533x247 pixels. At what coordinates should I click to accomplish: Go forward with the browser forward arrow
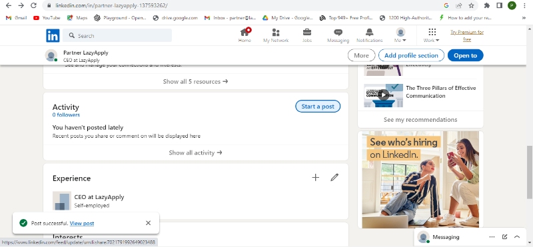pyautogui.click(x=21, y=5)
